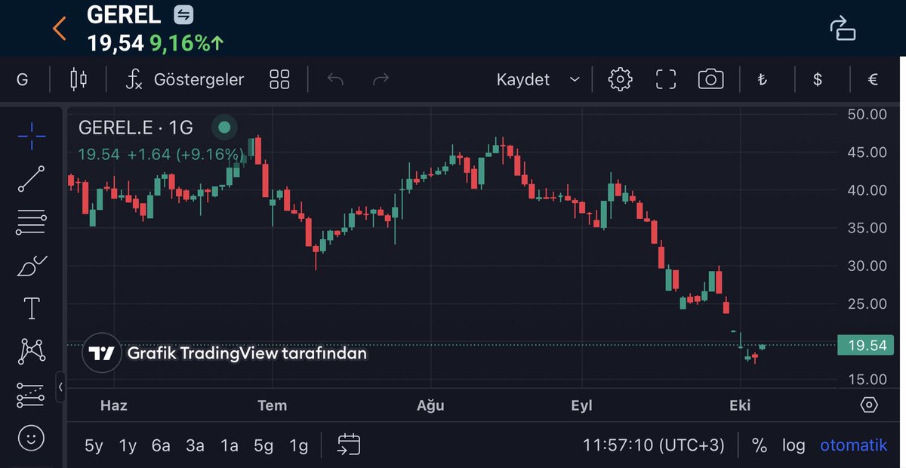Go back with the orange arrow
Viewport: 906px width, 468px height.
pyautogui.click(x=60, y=28)
